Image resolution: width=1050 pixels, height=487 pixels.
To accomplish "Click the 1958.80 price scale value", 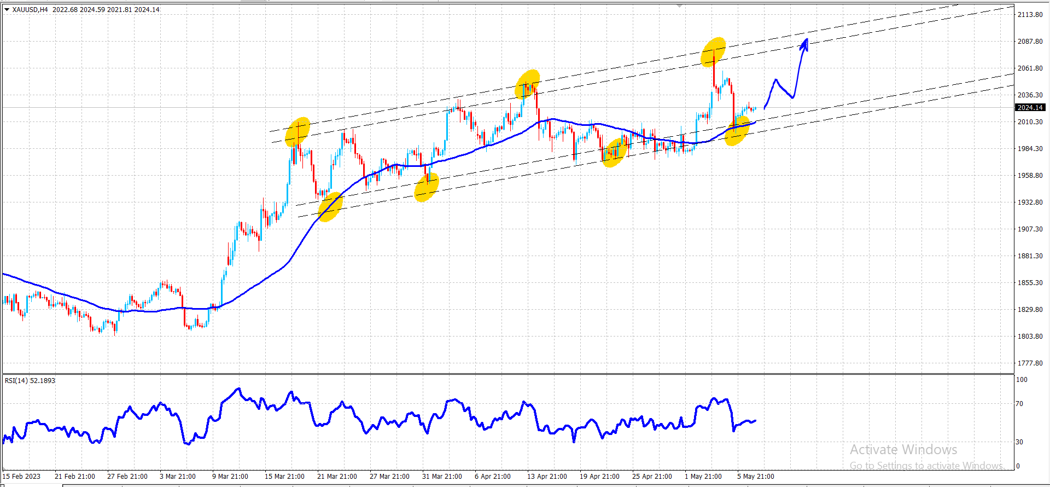I will [1030, 176].
